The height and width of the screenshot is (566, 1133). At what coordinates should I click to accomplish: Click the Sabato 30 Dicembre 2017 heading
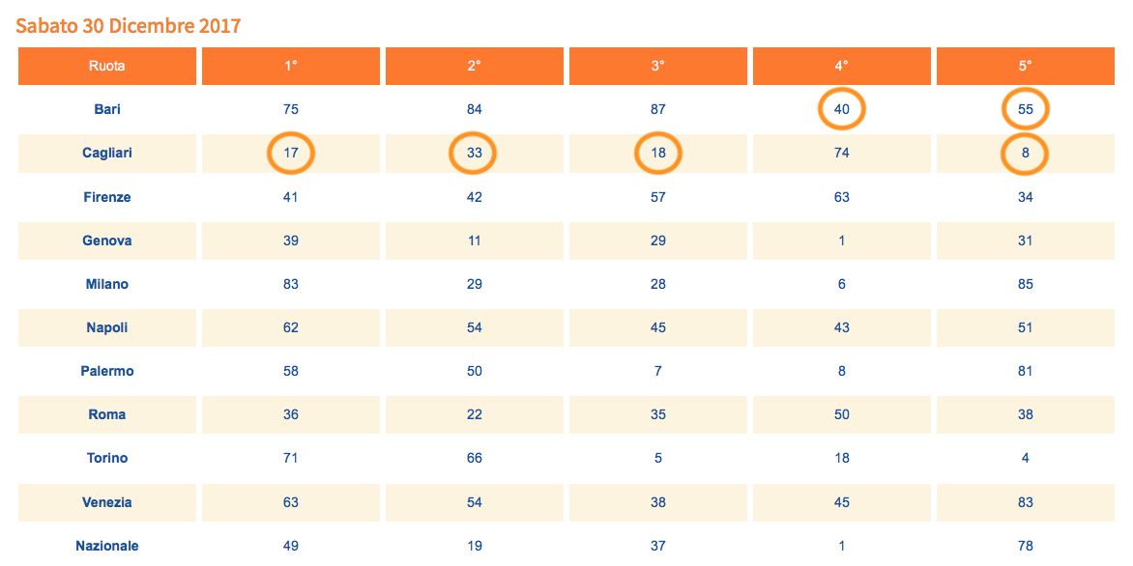tap(129, 26)
